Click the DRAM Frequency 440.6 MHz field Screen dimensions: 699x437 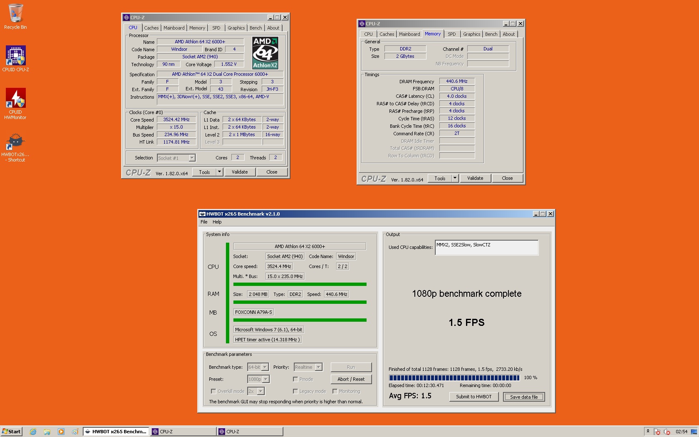coord(457,82)
